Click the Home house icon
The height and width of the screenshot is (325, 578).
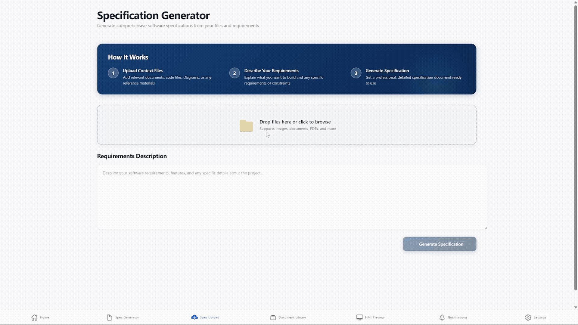(34, 317)
